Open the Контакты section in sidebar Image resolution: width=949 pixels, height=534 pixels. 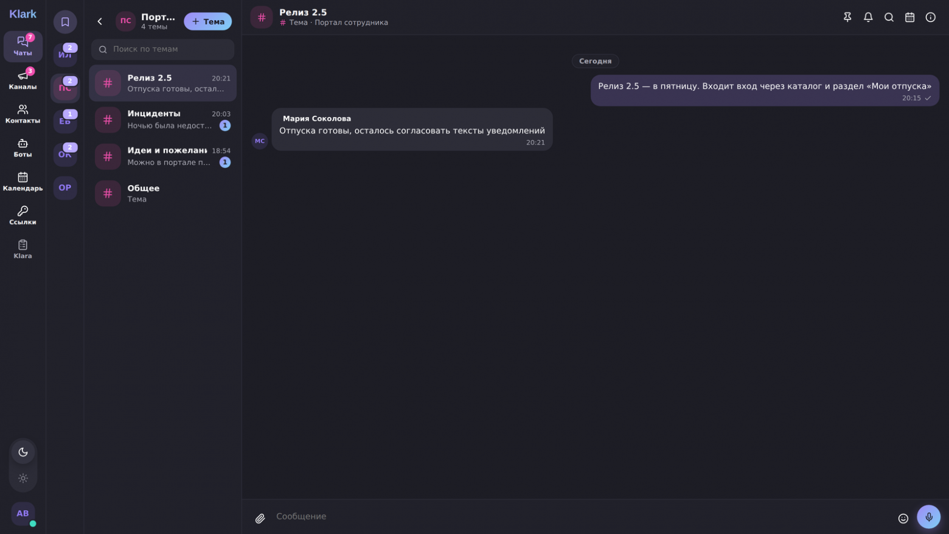tap(23, 114)
